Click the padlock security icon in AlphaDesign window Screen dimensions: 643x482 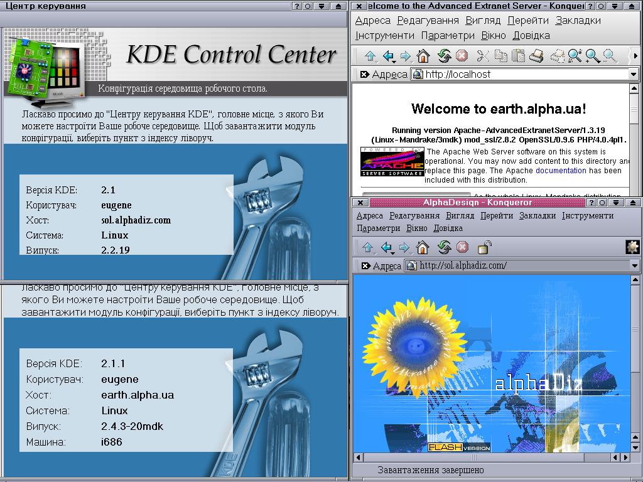point(484,247)
